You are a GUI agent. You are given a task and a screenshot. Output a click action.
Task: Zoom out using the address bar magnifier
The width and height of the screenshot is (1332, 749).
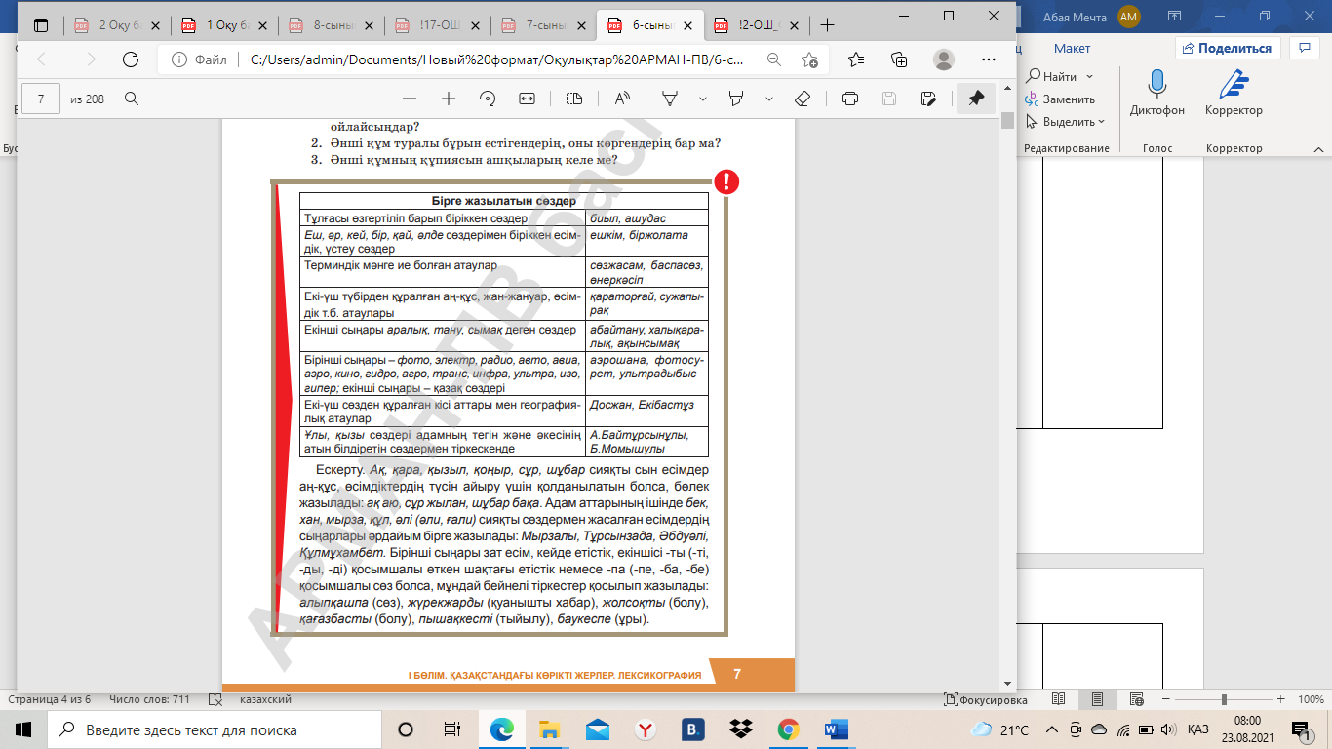tap(773, 59)
